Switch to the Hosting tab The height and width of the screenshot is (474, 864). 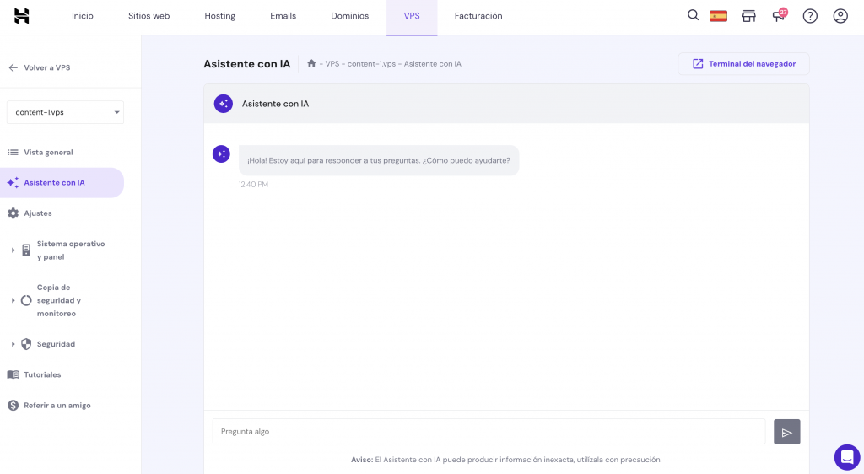coord(220,16)
